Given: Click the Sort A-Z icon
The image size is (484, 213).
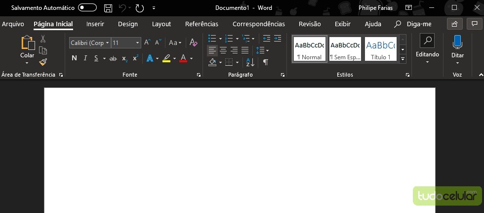Looking at the screenshot, I should [250, 62].
